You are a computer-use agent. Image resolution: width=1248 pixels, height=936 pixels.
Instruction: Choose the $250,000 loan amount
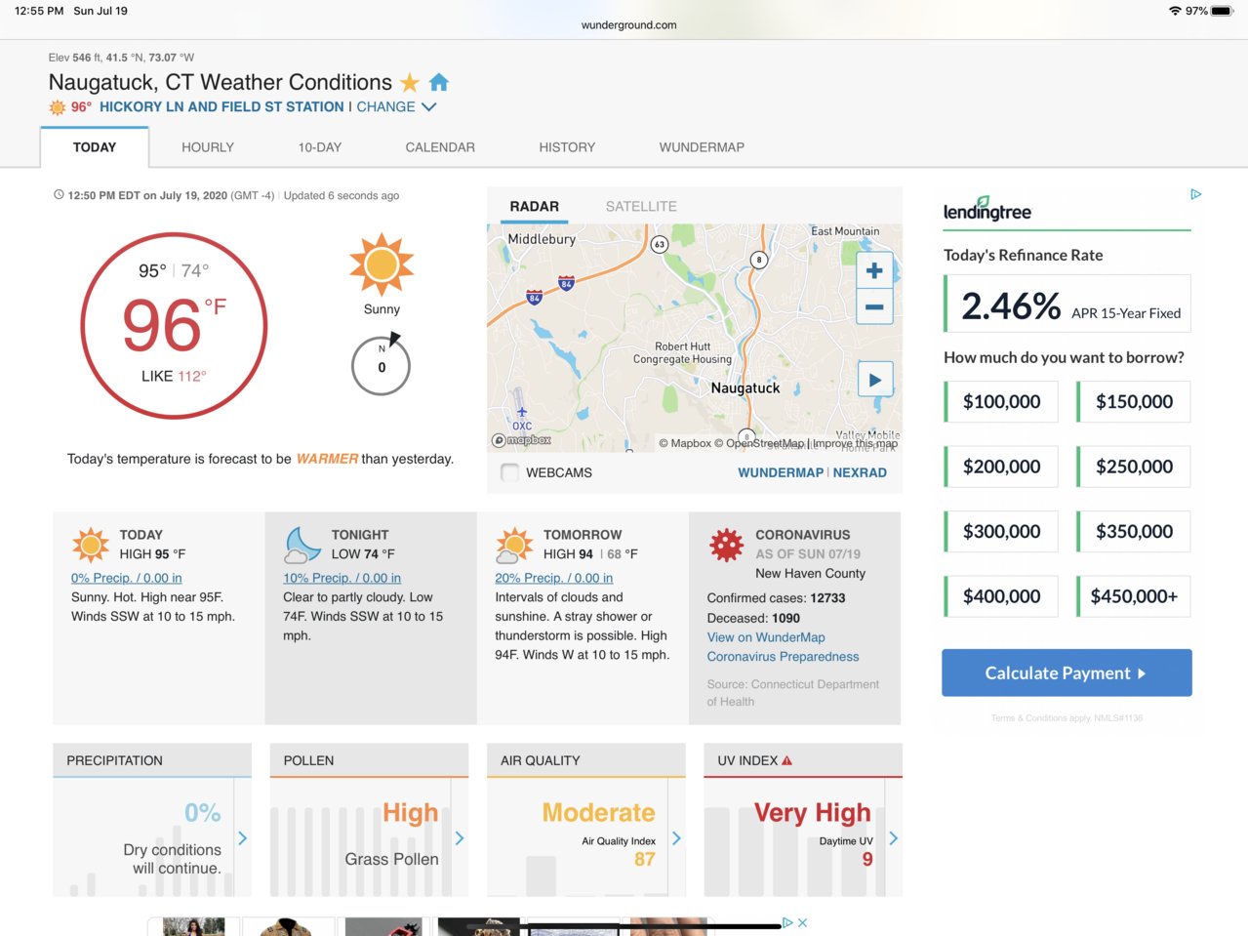(x=1134, y=467)
